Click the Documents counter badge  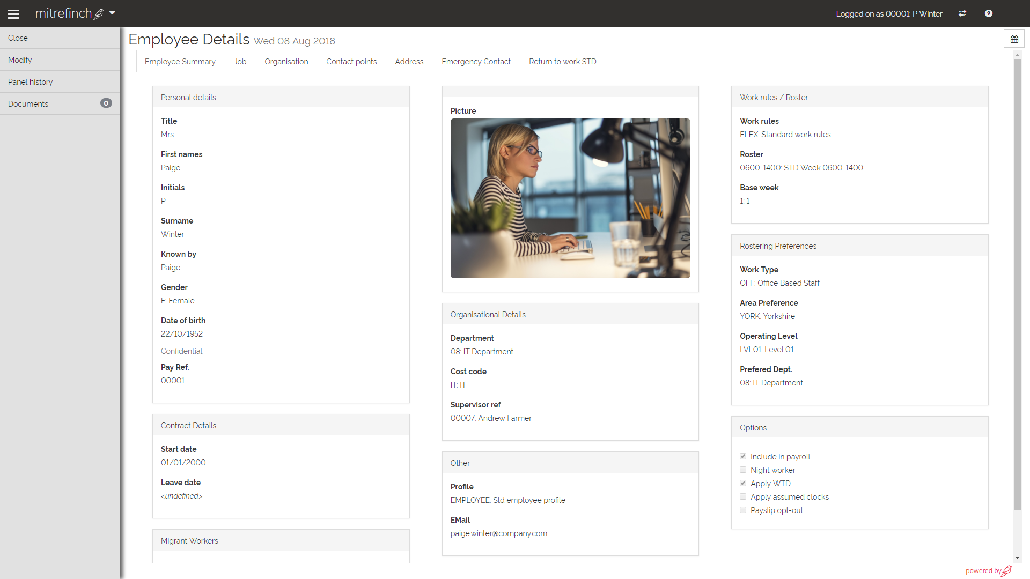[x=106, y=103]
